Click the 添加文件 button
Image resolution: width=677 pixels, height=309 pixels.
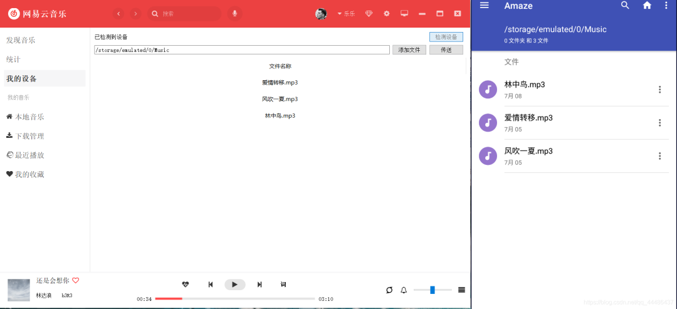(x=409, y=50)
